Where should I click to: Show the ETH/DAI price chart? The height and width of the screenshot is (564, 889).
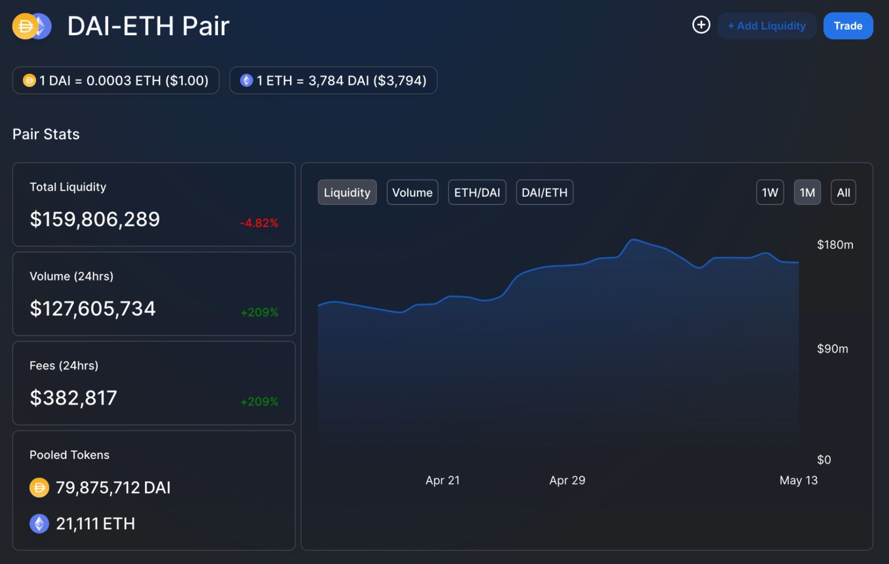[477, 193]
